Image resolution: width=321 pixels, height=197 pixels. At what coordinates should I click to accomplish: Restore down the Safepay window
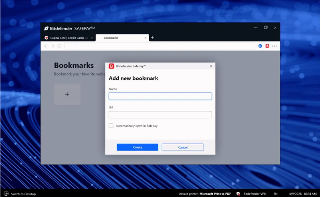tap(266, 28)
